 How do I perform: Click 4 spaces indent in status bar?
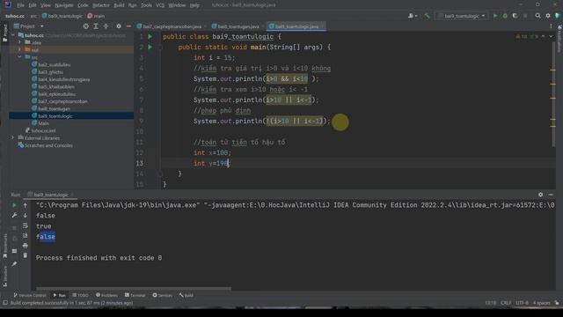(542, 303)
